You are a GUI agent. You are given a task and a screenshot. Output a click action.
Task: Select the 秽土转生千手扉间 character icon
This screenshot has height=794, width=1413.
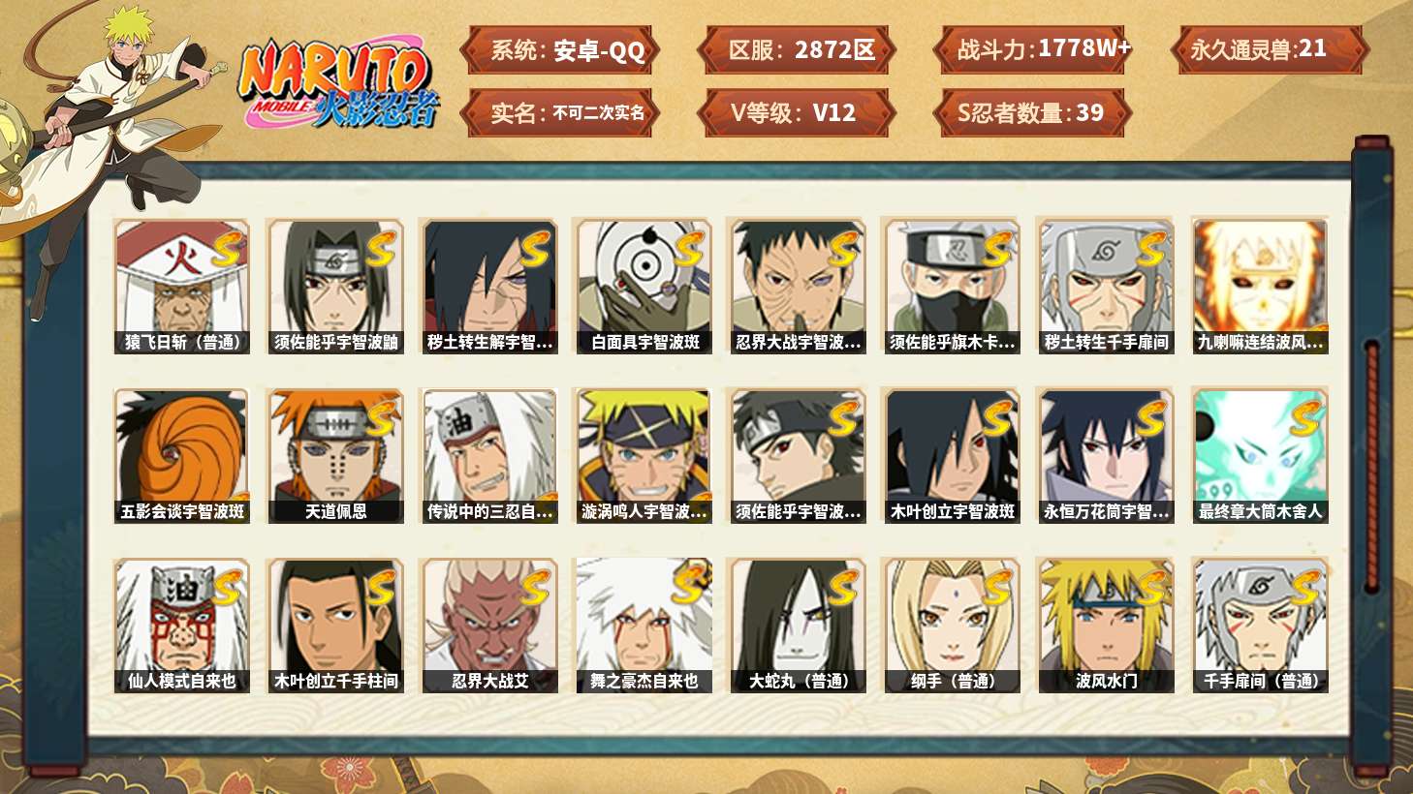(1106, 287)
